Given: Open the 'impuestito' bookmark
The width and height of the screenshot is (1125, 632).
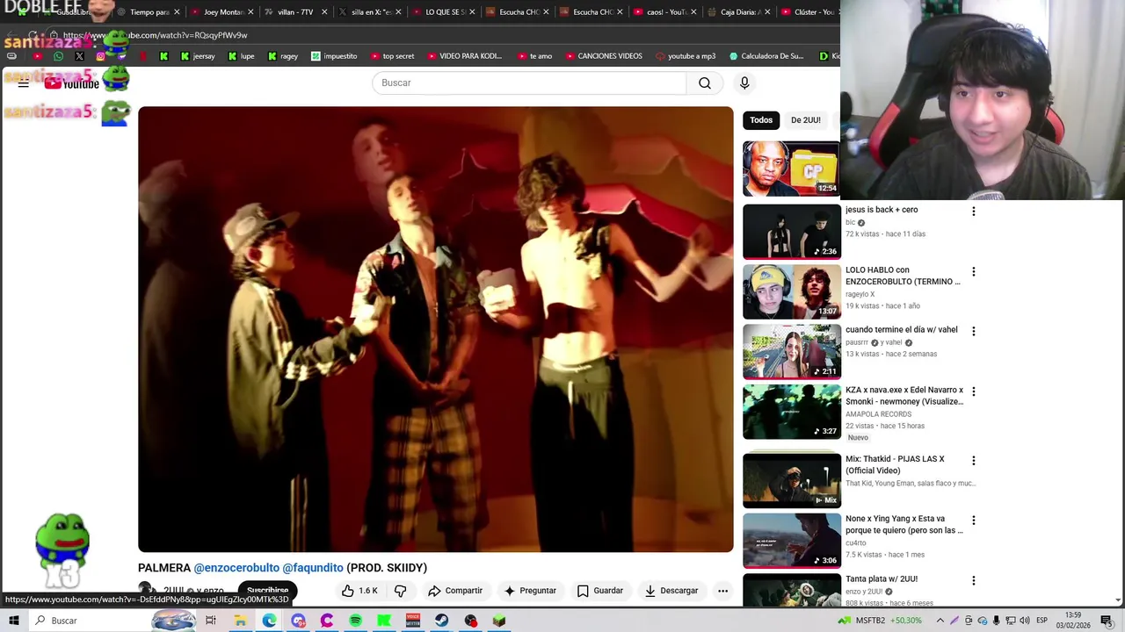Looking at the screenshot, I should coord(334,56).
